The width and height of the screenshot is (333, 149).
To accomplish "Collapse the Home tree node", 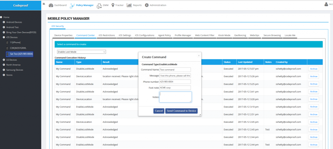I will pos(1,17).
